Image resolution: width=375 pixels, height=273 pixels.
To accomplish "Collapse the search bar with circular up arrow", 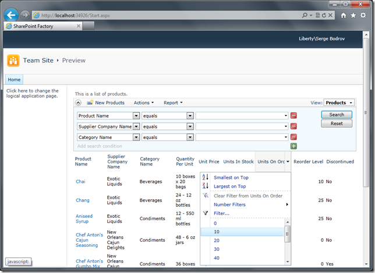I will tap(78, 103).
